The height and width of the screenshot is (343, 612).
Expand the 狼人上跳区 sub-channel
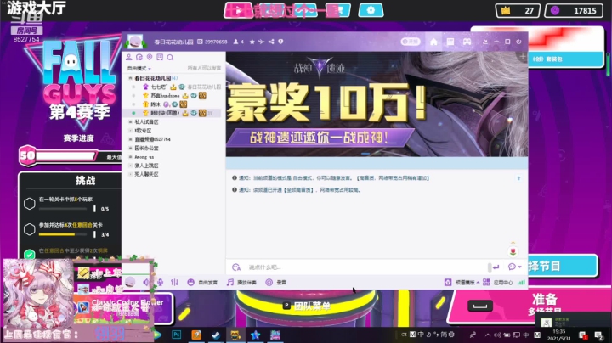[130, 166]
